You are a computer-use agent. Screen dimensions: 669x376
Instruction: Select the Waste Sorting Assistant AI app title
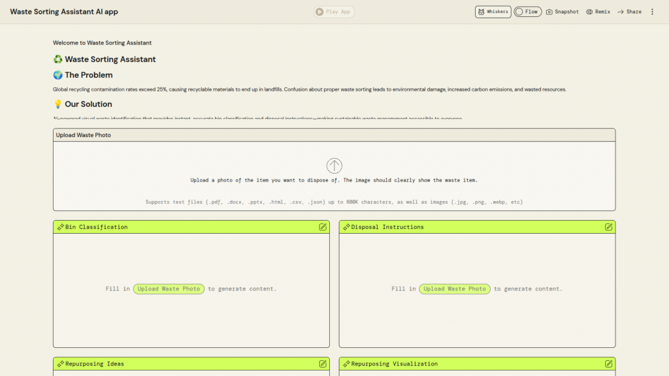[64, 12]
